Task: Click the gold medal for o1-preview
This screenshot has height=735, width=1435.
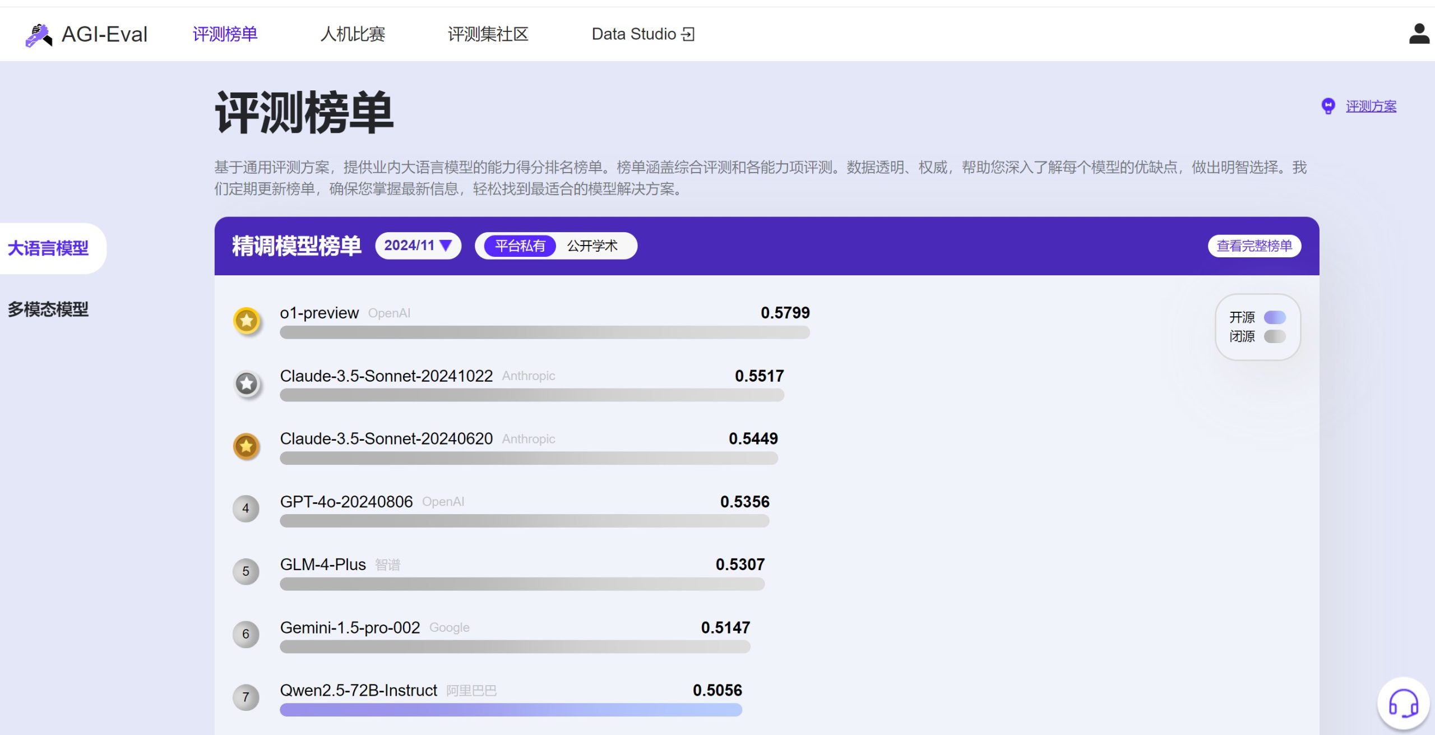Action: [246, 321]
